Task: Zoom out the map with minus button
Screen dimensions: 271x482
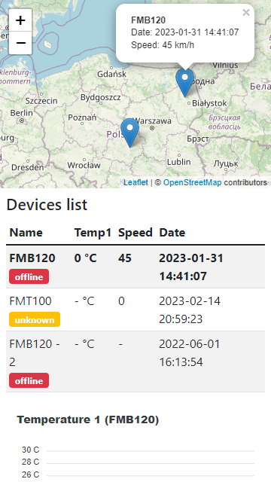Action: coord(20,43)
